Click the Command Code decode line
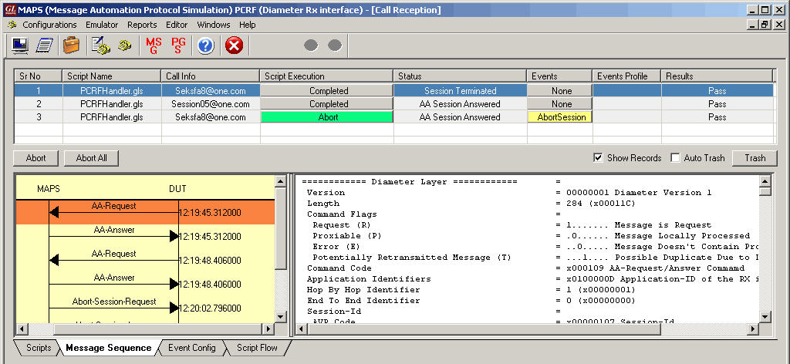The image size is (790, 364). pos(525,268)
